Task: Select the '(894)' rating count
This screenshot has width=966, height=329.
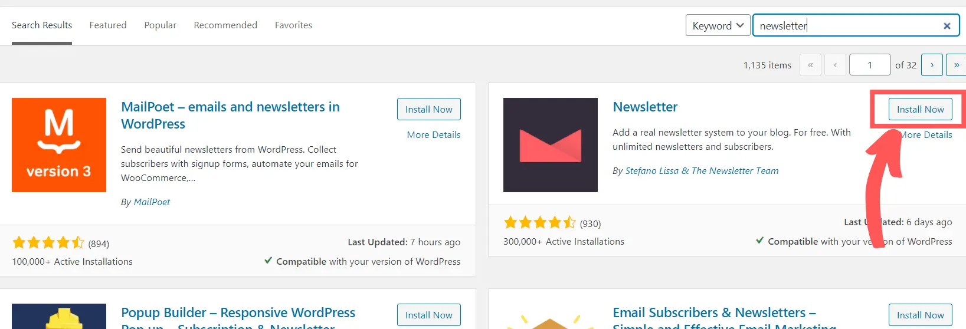Action: (99, 244)
